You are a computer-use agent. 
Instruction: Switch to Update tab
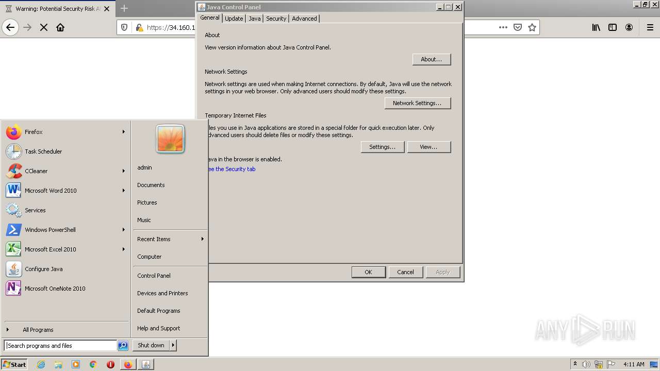(234, 19)
